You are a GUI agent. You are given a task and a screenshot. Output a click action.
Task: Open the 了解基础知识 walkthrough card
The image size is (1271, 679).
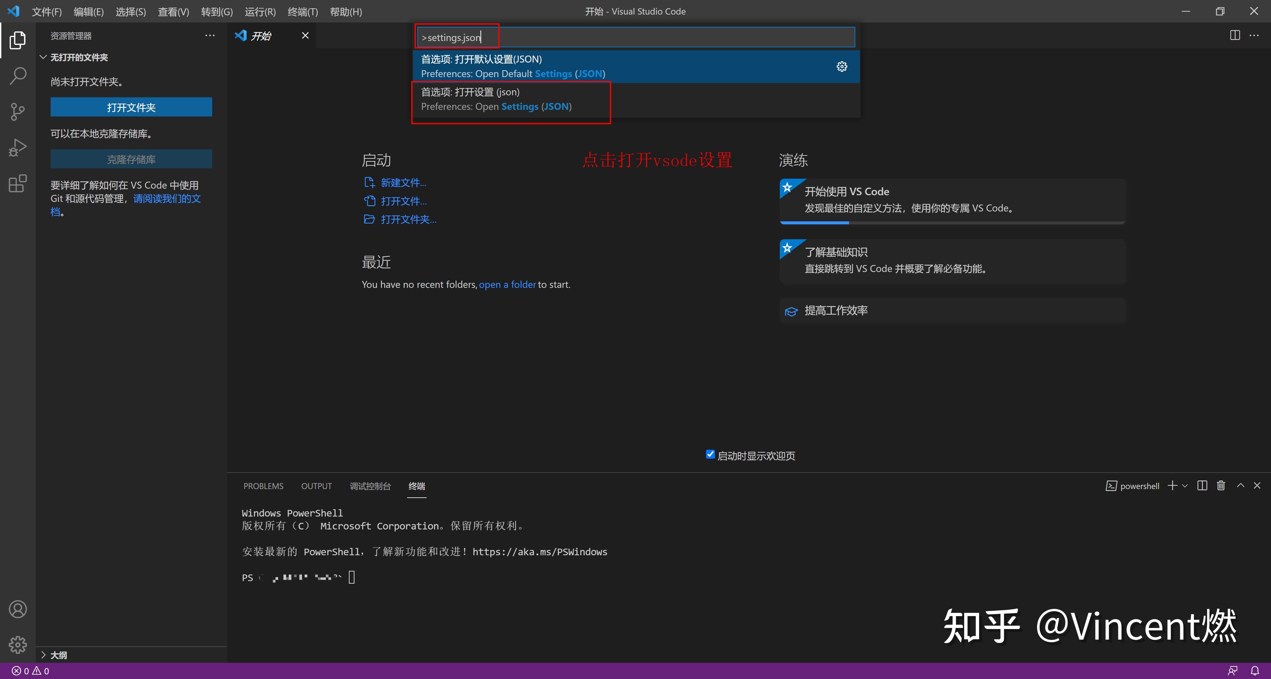click(952, 261)
